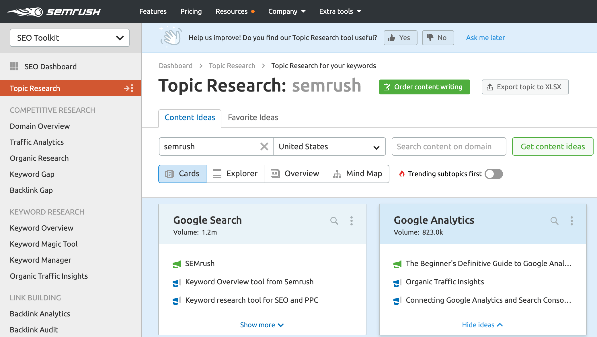Open Keyword Overview in sidebar
The height and width of the screenshot is (337, 597).
point(42,228)
